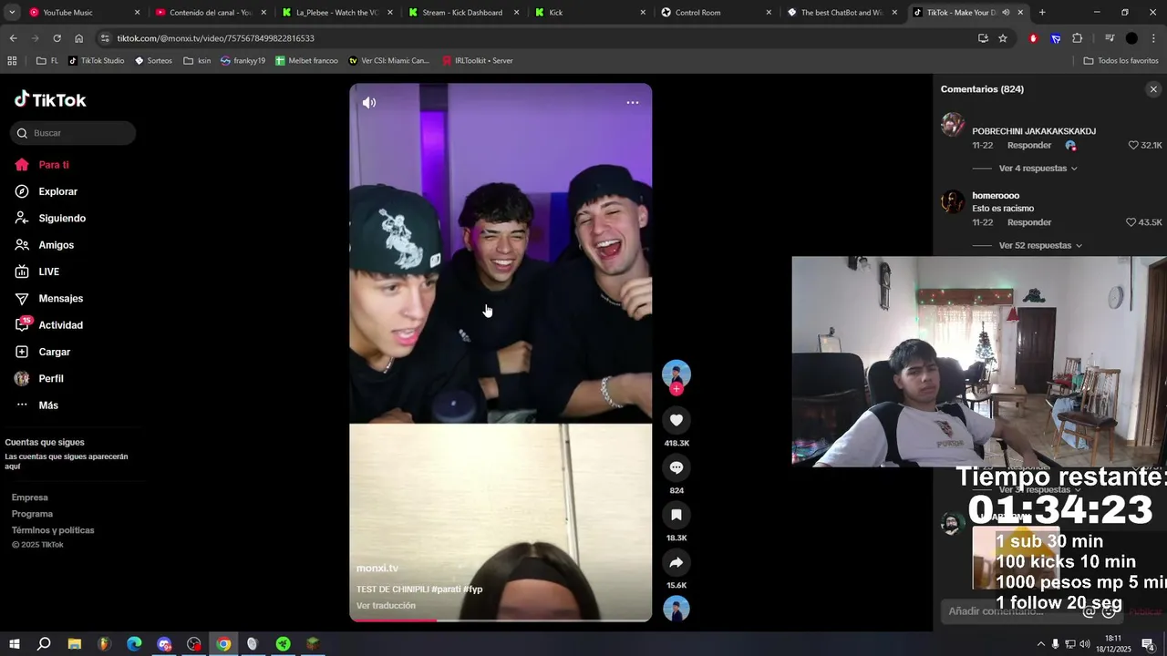Like POBRECHINI comment heart

click(1133, 145)
